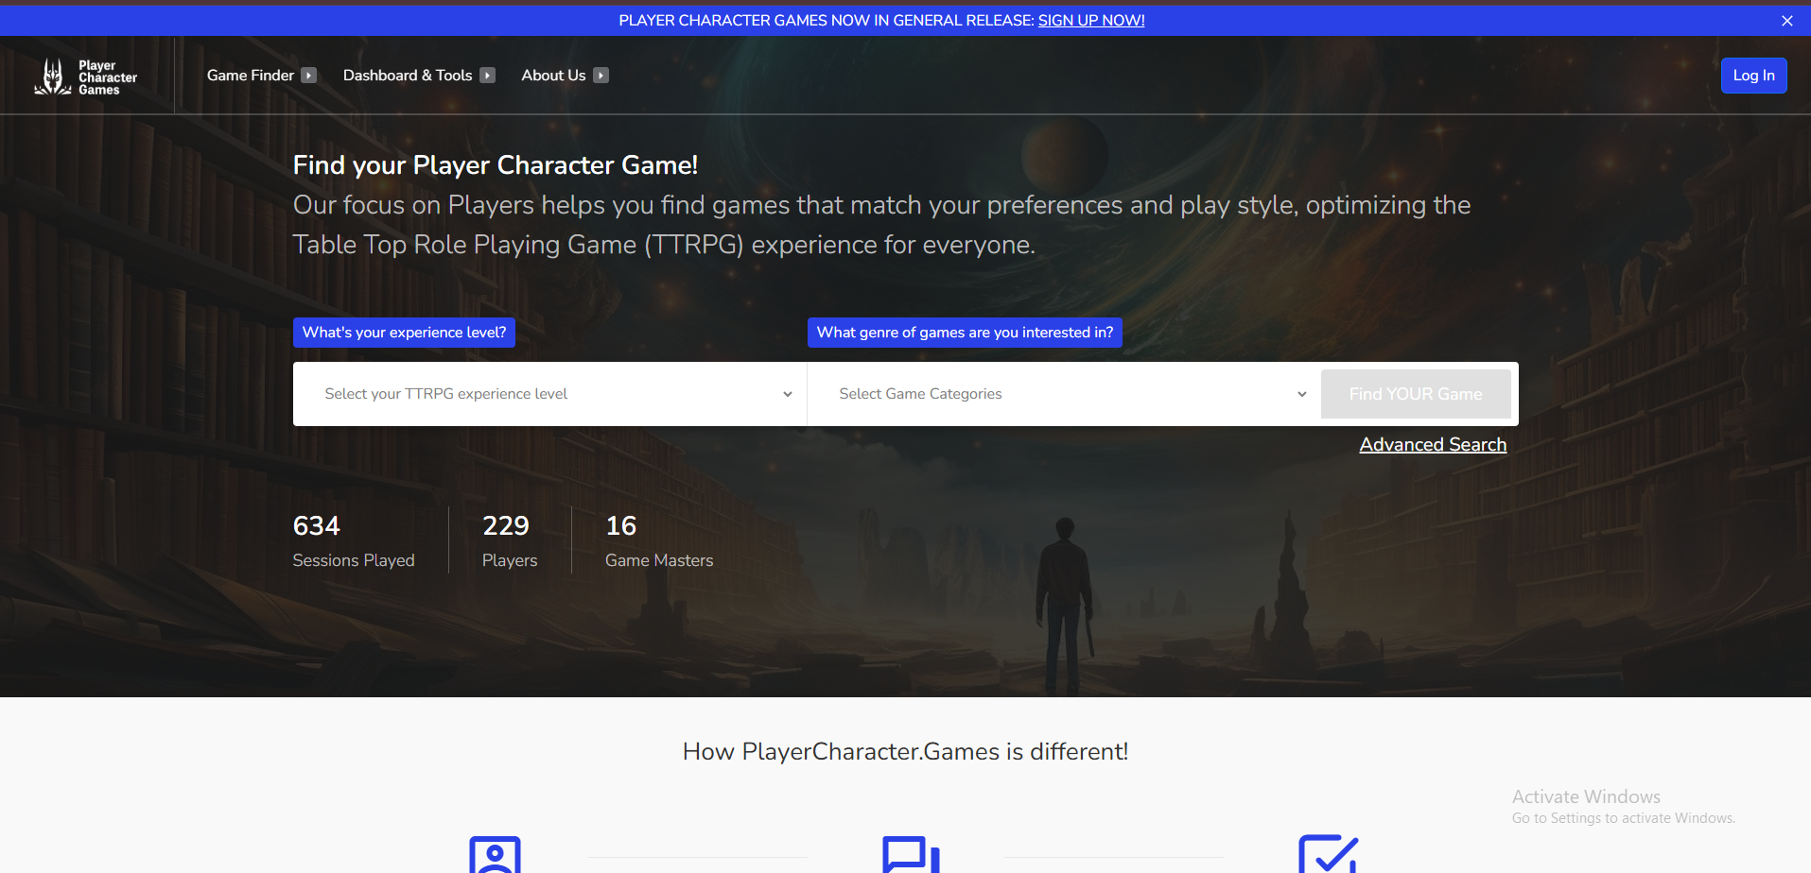
Task: Open the About Us menu
Action: (553, 76)
